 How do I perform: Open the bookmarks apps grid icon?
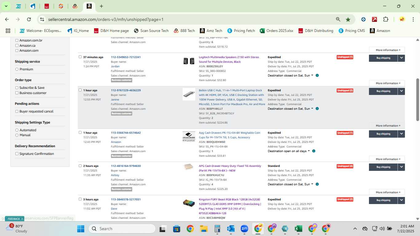click(8, 31)
